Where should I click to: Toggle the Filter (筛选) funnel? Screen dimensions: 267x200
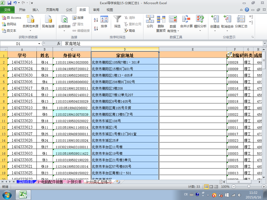pyautogui.click(x=117, y=22)
